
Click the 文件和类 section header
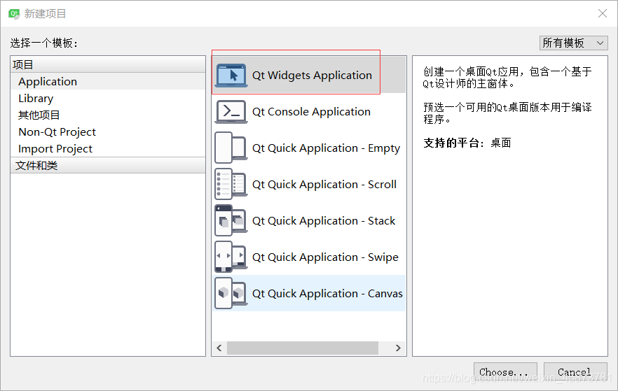(108, 166)
